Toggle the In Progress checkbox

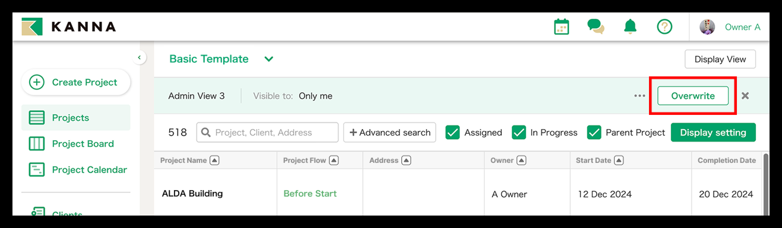click(x=519, y=132)
